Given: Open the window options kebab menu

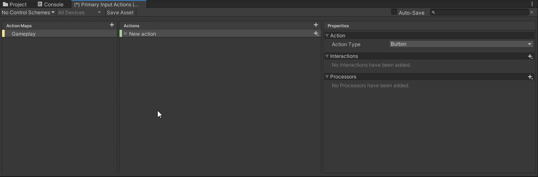Looking at the screenshot, I should (532, 4).
